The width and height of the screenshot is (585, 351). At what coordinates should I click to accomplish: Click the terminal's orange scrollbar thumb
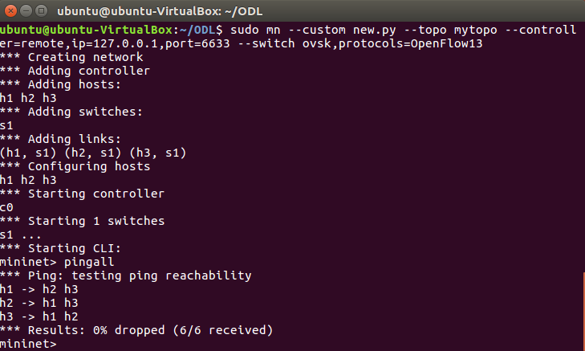coord(583,312)
